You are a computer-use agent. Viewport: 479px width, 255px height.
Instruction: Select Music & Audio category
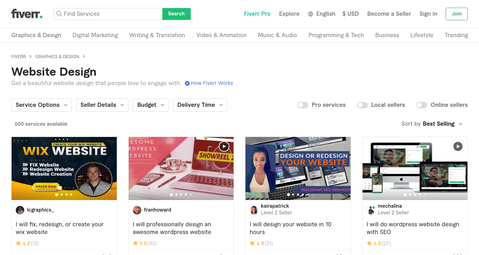277,35
